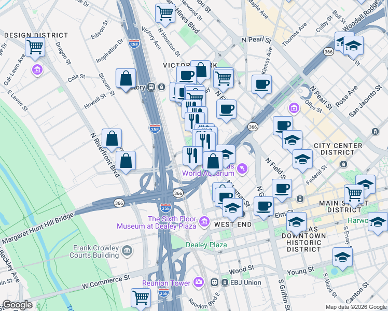The width and height of the screenshot is (388, 311).
Task: Click the 366 route shield near N Pearl St
Action: 328,52
